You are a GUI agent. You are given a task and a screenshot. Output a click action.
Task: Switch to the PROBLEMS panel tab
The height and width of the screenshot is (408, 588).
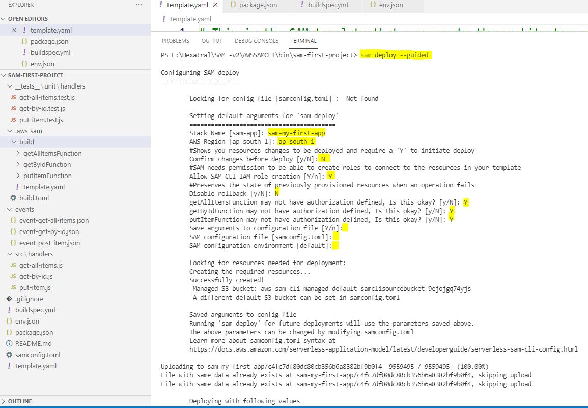tap(175, 41)
